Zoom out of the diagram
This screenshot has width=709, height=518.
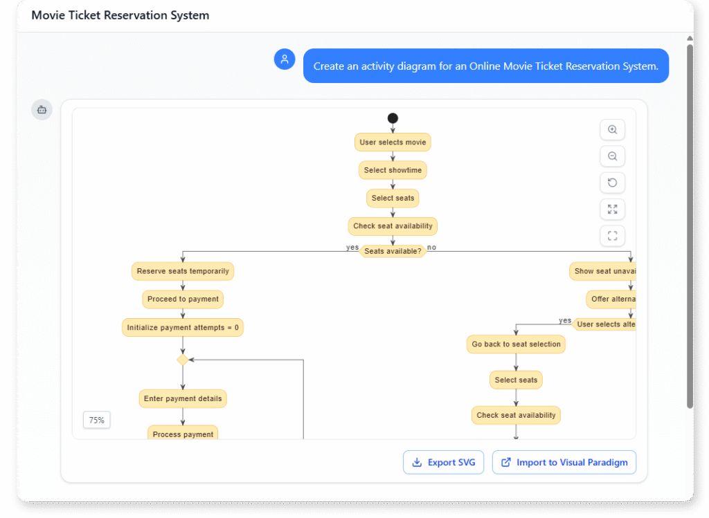pyautogui.click(x=612, y=156)
